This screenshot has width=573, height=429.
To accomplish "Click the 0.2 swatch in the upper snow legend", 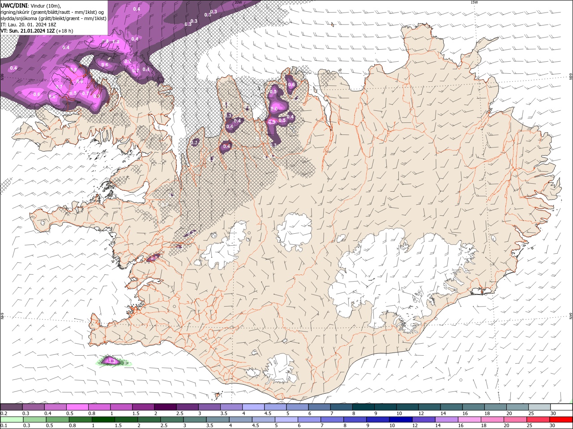I will coord(11,407).
